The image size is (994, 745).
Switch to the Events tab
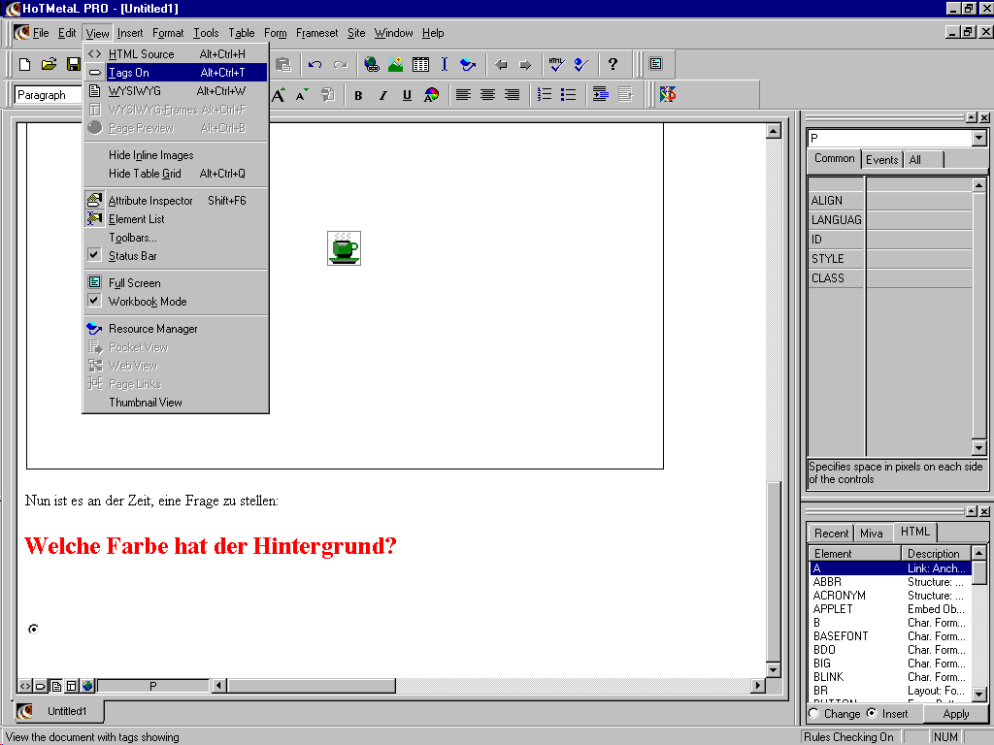[x=881, y=160]
